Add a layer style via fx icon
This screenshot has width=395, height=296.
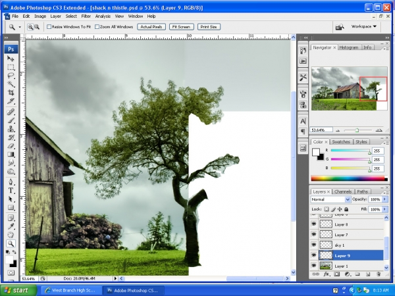coord(327,274)
